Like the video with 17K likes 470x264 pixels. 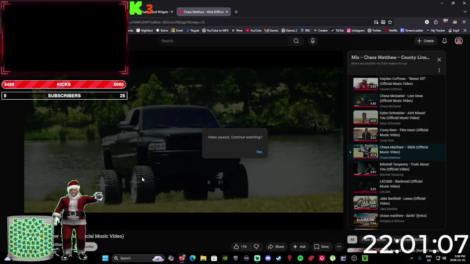(240, 247)
